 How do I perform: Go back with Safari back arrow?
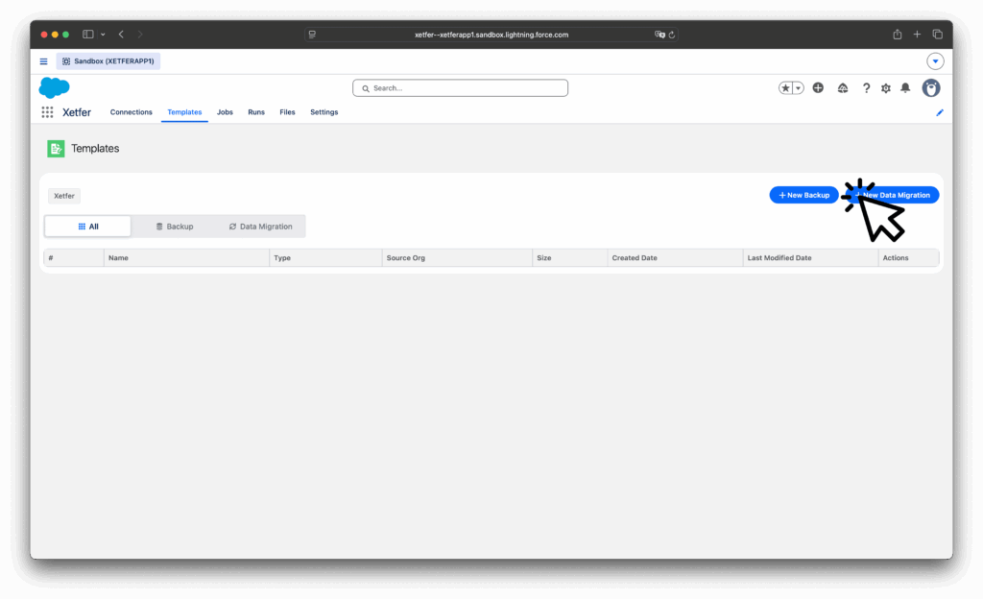tap(121, 35)
